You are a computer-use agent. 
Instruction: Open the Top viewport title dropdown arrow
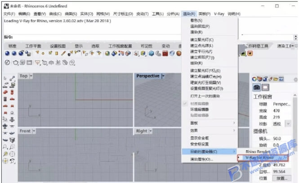(x=31, y=76)
